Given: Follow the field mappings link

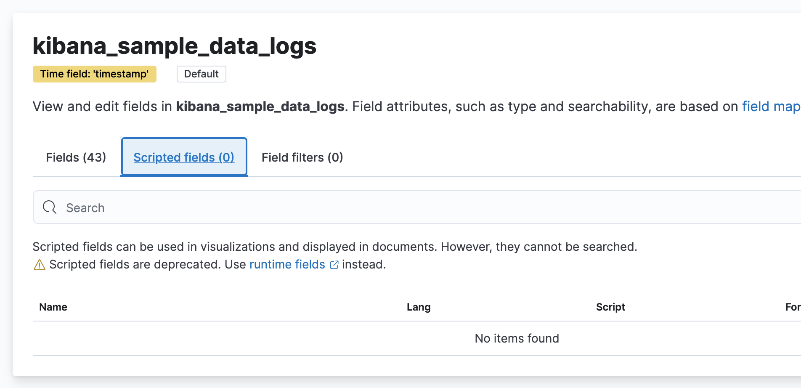Looking at the screenshot, I should [771, 106].
